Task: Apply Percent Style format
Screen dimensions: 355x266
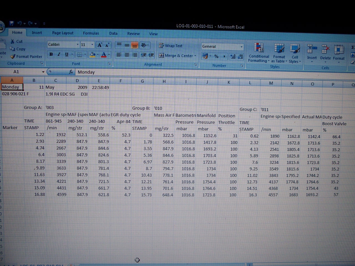Action: click(217, 56)
